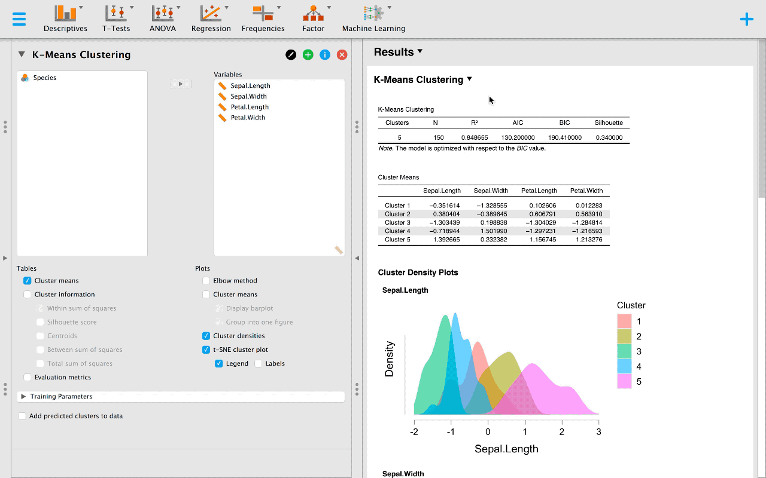Open the hamburger main menu

[x=19, y=19]
